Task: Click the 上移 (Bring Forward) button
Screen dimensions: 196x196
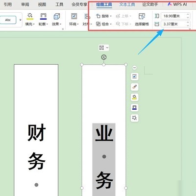Action: pyautogui.click(x=123, y=16)
